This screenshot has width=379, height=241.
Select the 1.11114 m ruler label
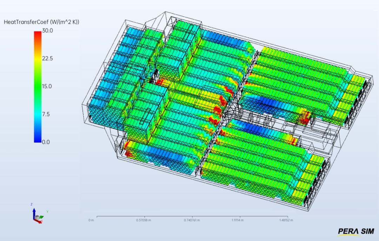point(240,220)
